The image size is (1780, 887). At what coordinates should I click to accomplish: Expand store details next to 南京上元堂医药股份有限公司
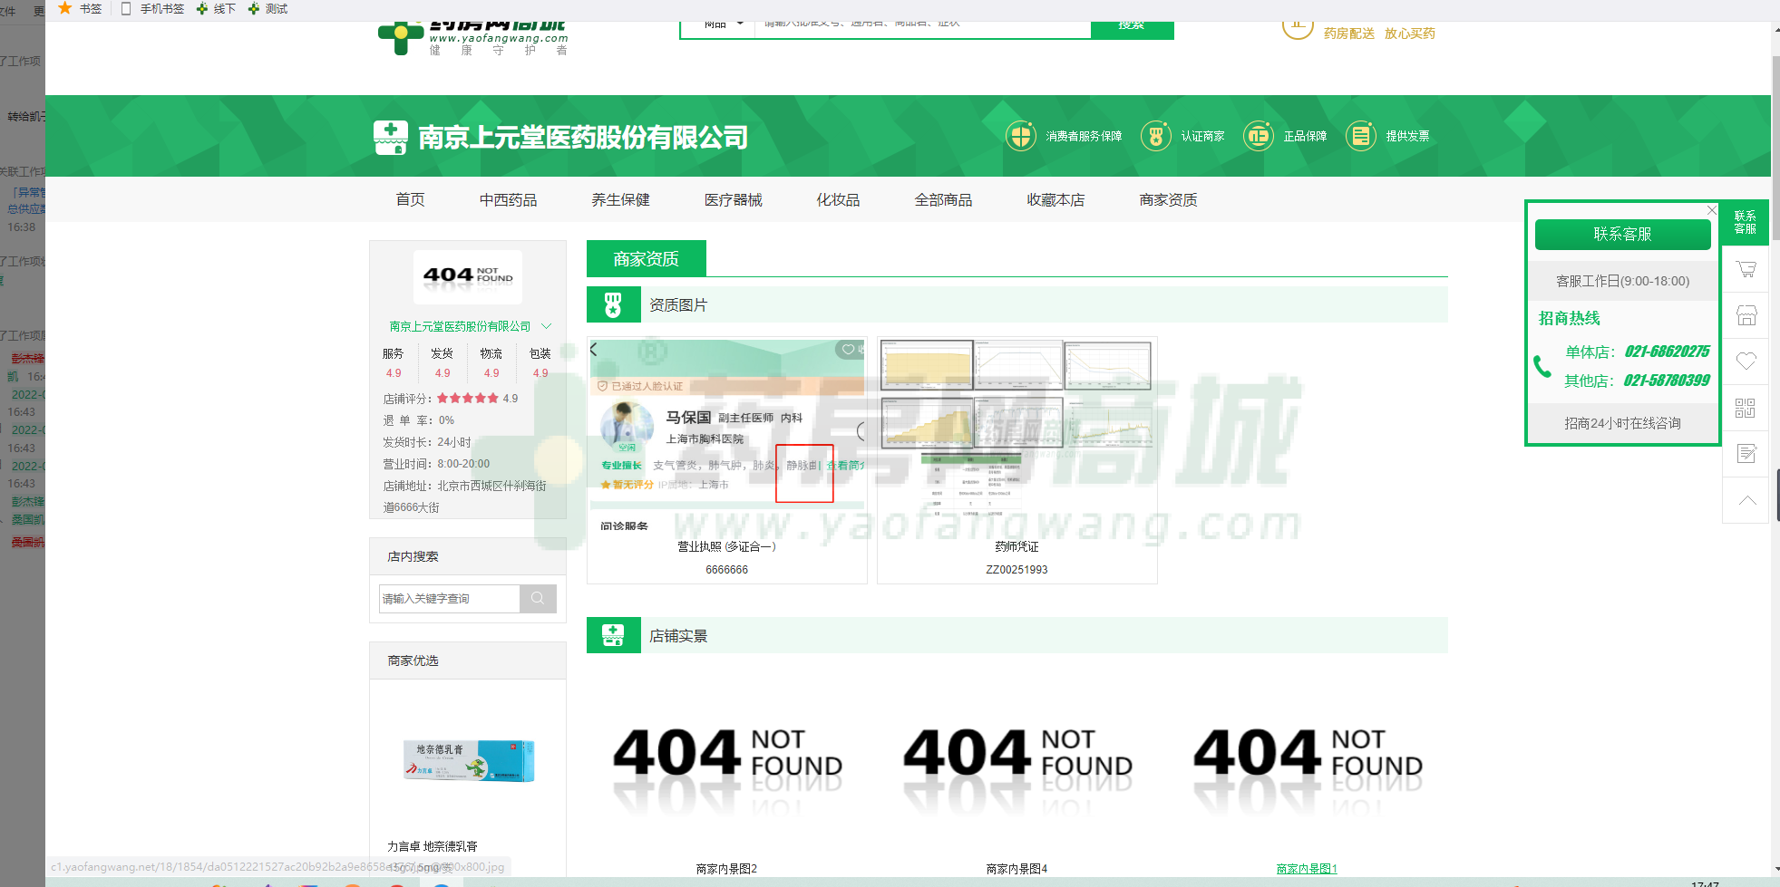click(548, 326)
